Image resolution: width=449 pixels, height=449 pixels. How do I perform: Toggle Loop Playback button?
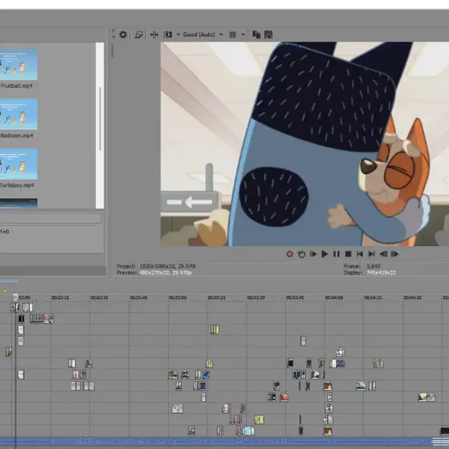tap(301, 254)
